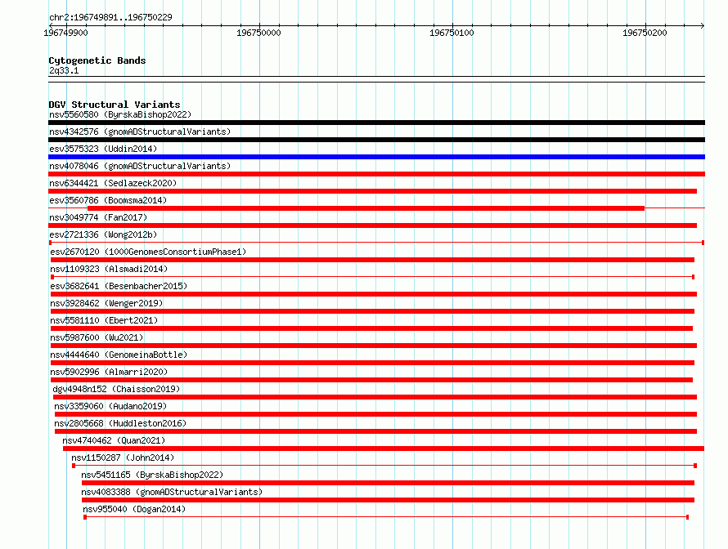
Task: Select nsv4444640 (GenomeinaBottle) label
Action: click(x=119, y=355)
